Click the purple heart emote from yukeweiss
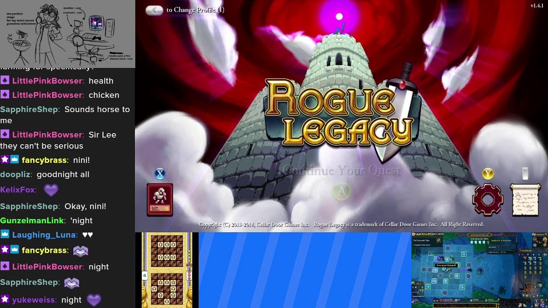The width and height of the screenshot is (548, 308). (x=94, y=300)
